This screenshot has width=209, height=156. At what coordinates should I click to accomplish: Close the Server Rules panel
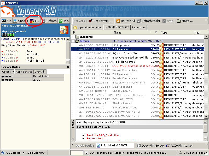[x=68, y=67]
